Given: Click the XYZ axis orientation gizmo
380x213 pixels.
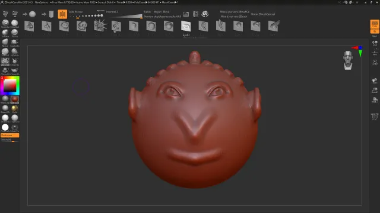Looking at the screenshot, I should point(358,51).
